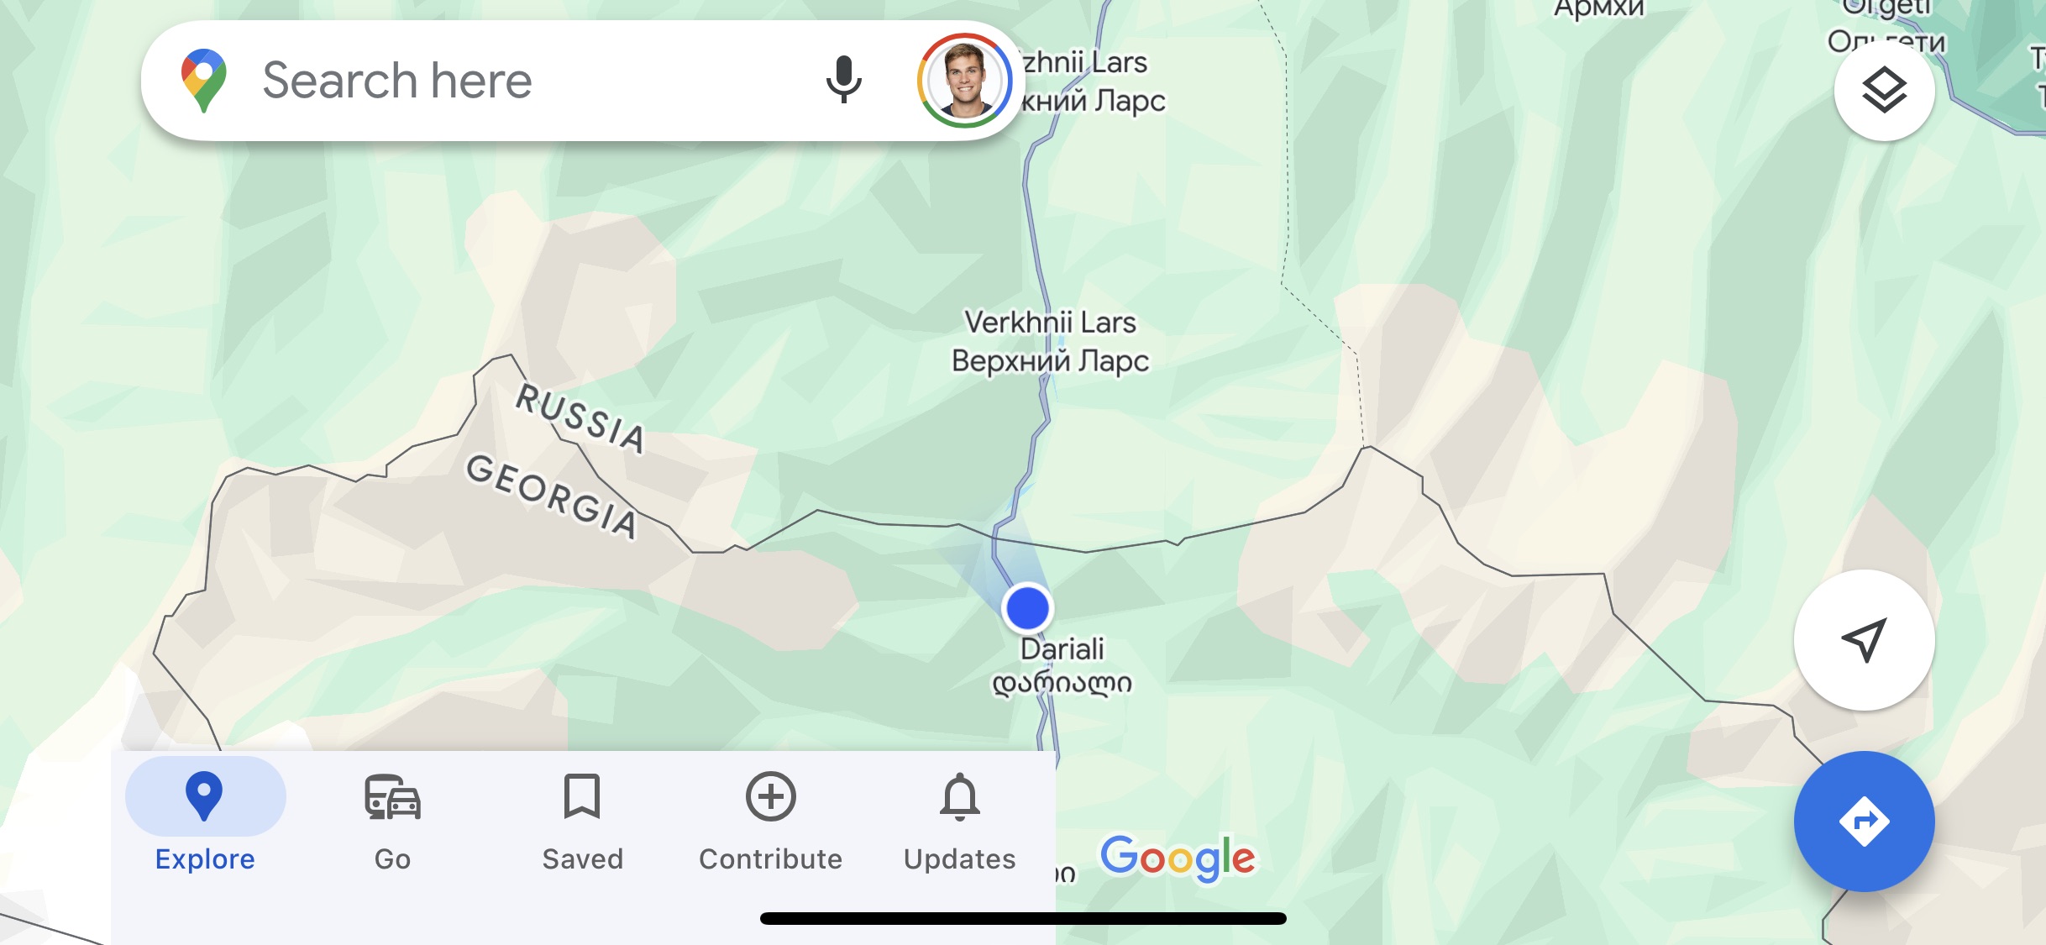Tap the RUSSIA country label
2046x945 pixels.
580,417
